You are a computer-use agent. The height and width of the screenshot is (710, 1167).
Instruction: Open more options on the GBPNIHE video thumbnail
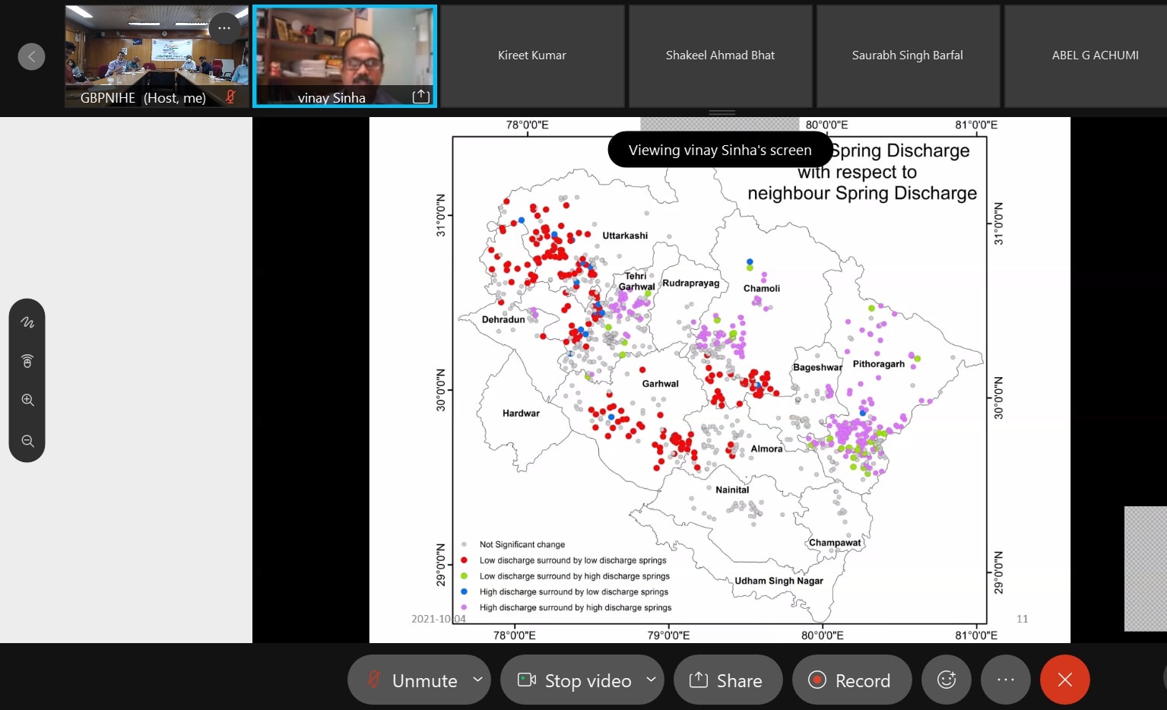[x=224, y=28]
